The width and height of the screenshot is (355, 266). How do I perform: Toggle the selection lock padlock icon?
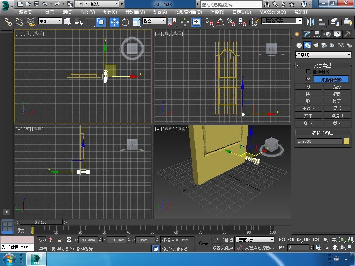coord(60,240)
